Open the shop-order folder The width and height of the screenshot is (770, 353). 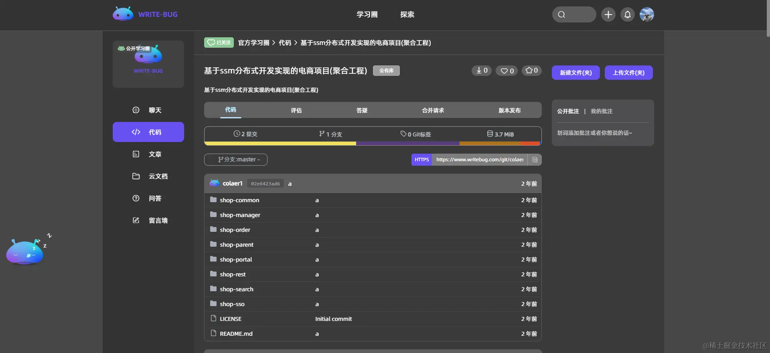[x=235, y=230]
